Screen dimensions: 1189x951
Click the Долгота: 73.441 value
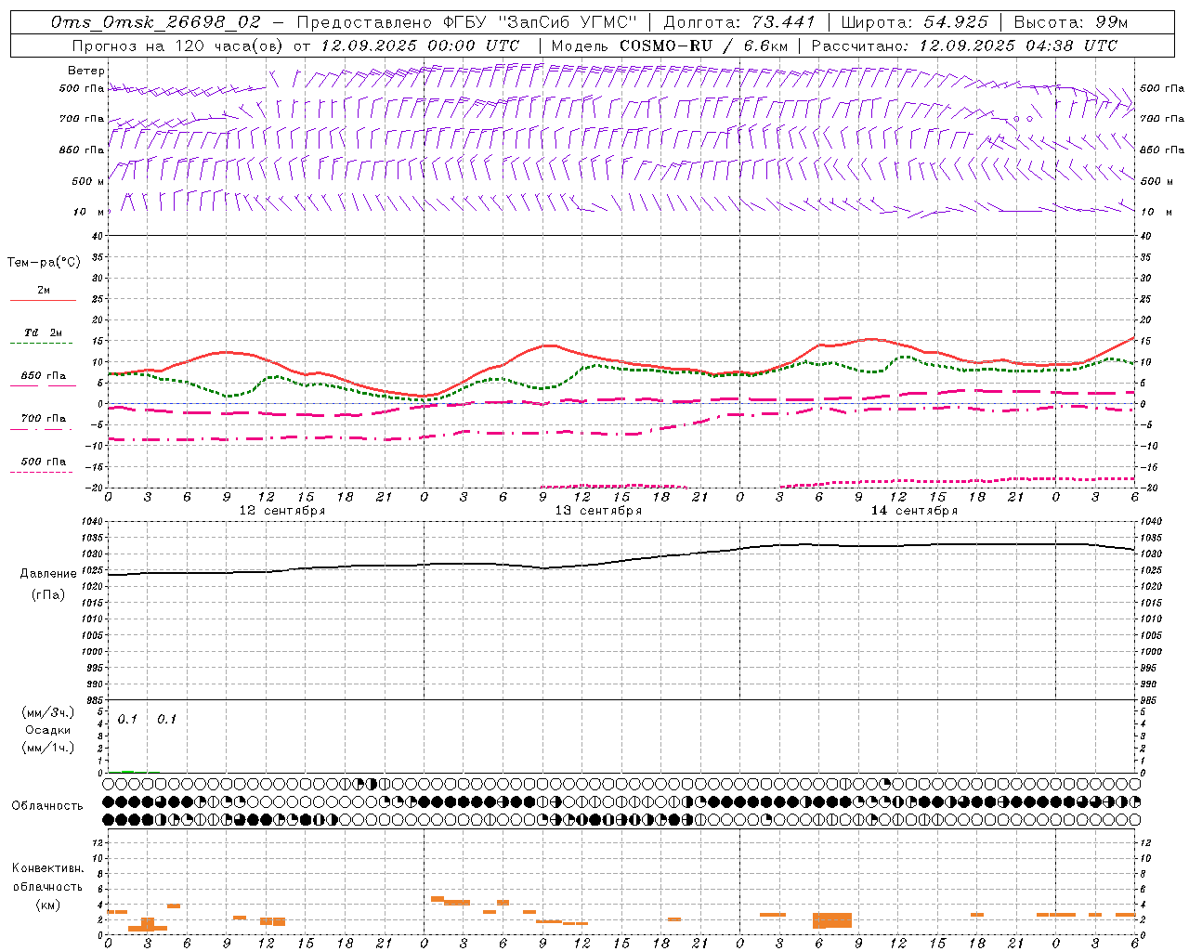(739, 21)
